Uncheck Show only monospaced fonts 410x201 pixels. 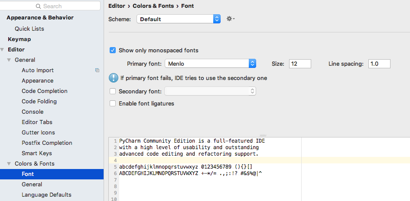(x=113, y=51)
